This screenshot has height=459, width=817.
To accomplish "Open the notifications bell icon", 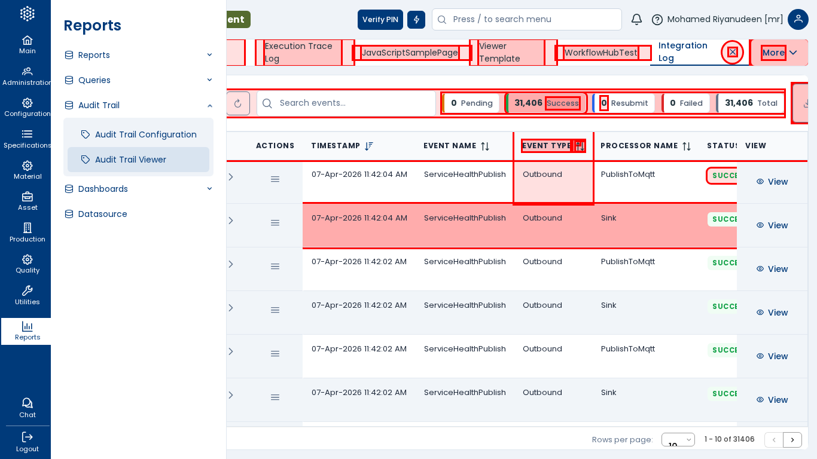I will click(636, 20).
